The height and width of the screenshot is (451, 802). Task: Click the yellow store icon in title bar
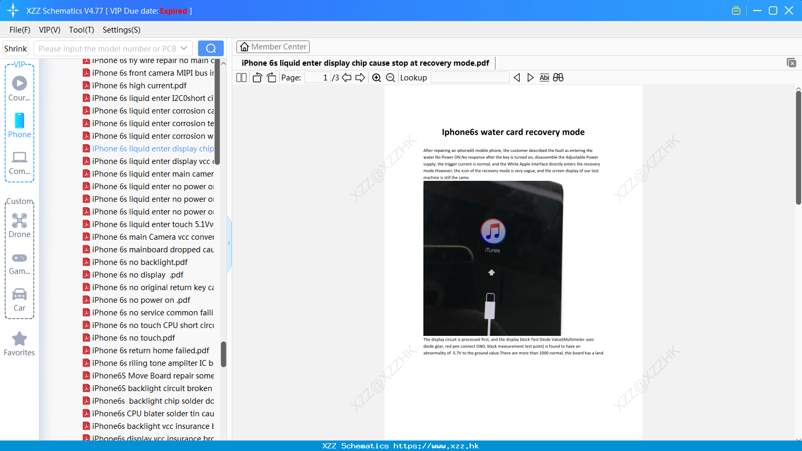[x=736, y=11]
